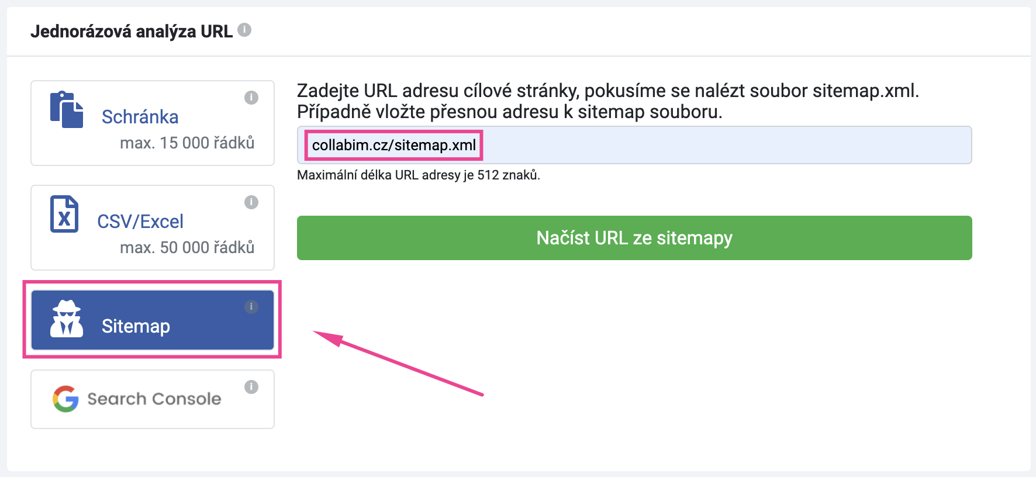Select the CSV/Excel import option
Viewport: 1036px width, 477px height.
(x=153, y=227)
